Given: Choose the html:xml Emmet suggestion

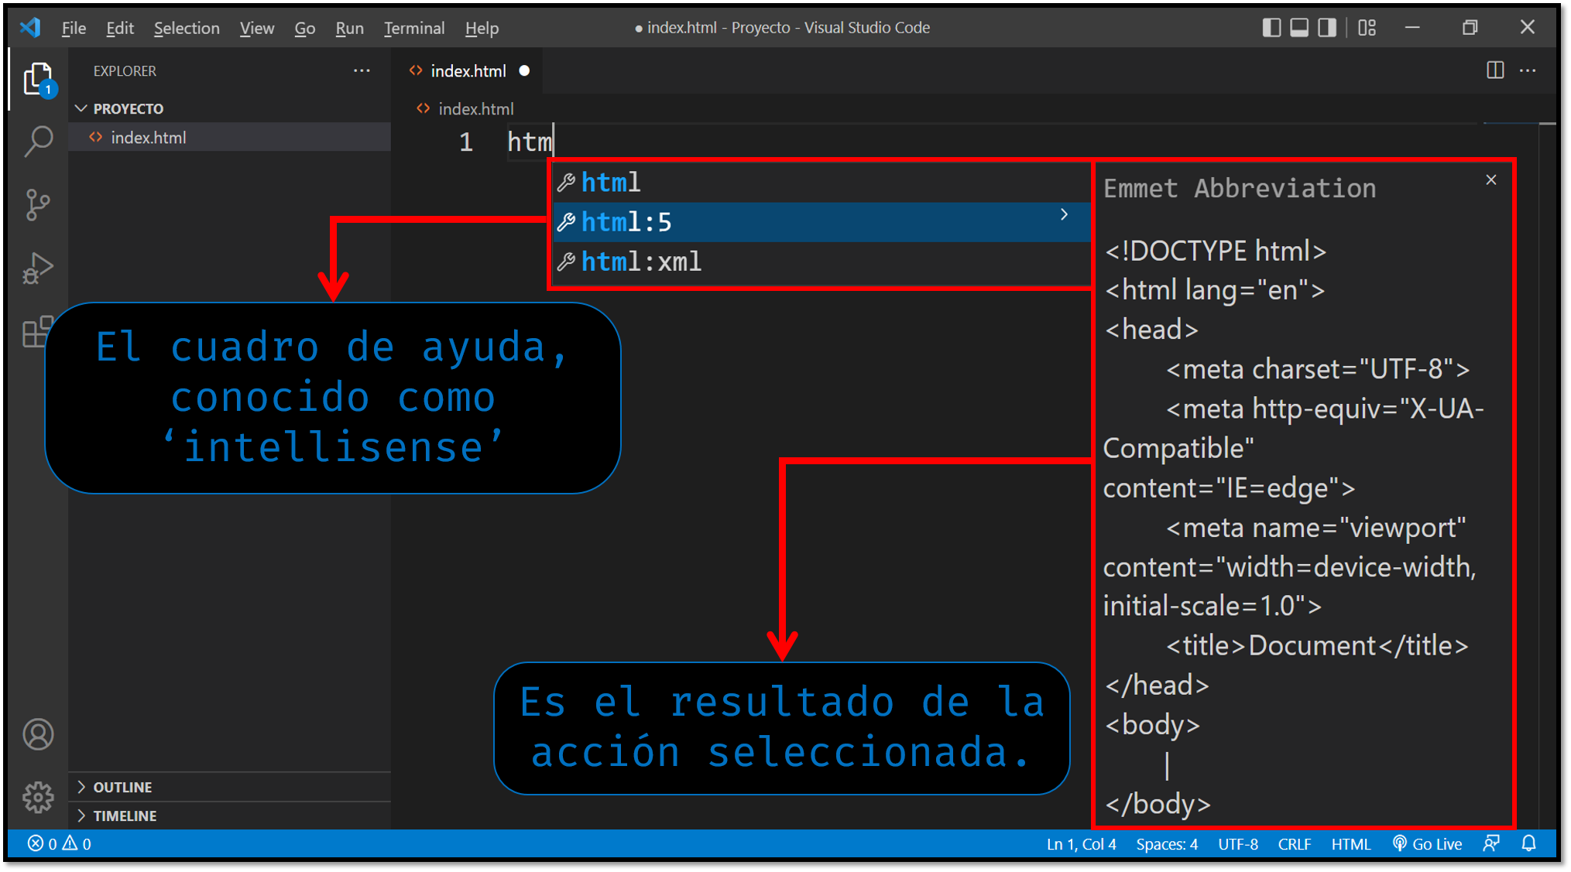Looking at the screenshot, I should point(822,262).
